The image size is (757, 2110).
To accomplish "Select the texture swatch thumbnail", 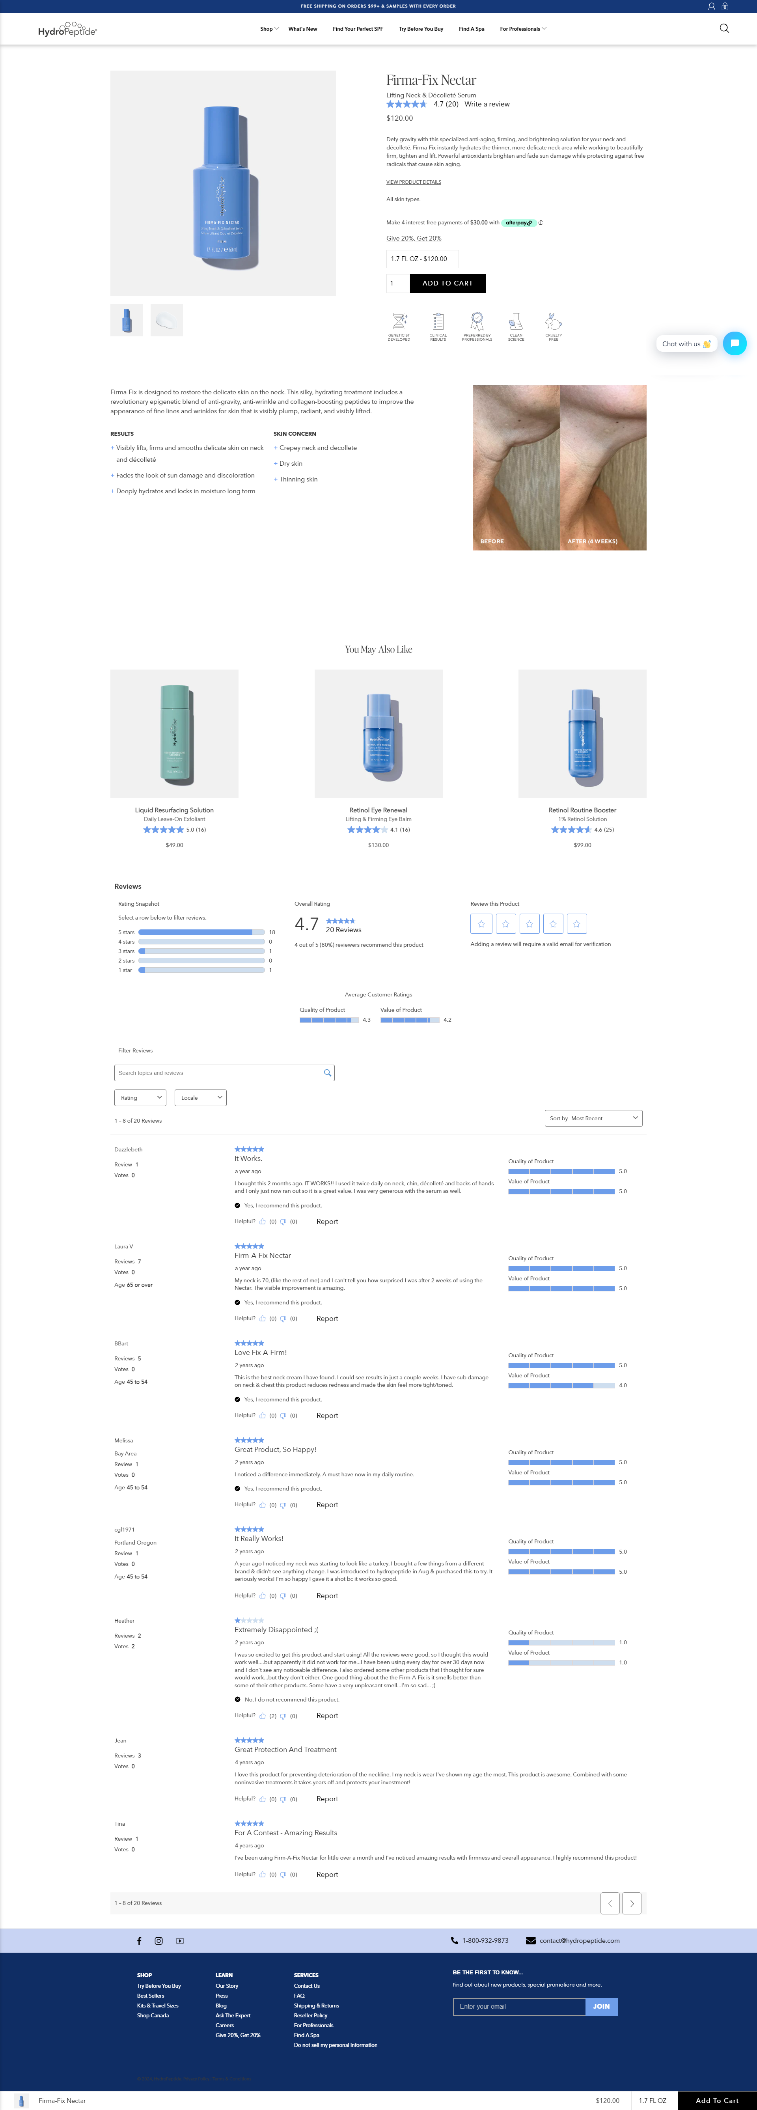I will coord(166,320).
